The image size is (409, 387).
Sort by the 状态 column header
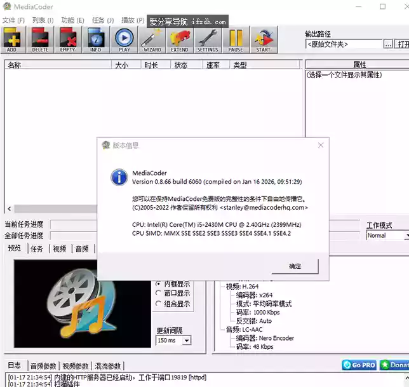click(x=187, y=65)
